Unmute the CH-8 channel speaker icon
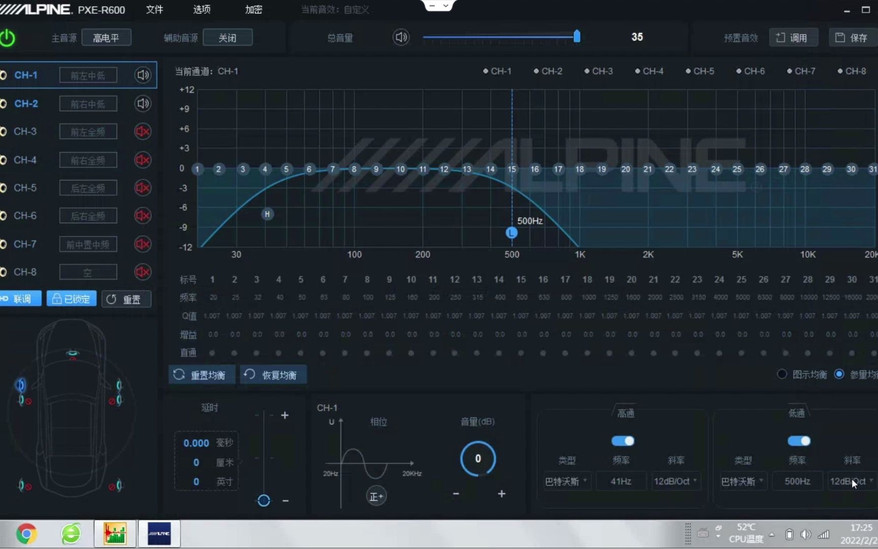This screenshot has height=549, width=878. click(x=143, y=272)
